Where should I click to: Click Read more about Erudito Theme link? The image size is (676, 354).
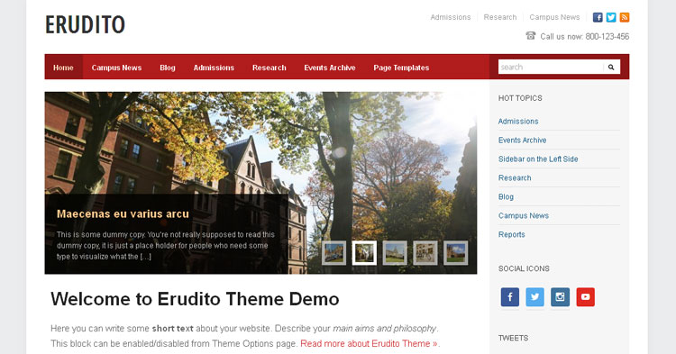tap(369, 344)
